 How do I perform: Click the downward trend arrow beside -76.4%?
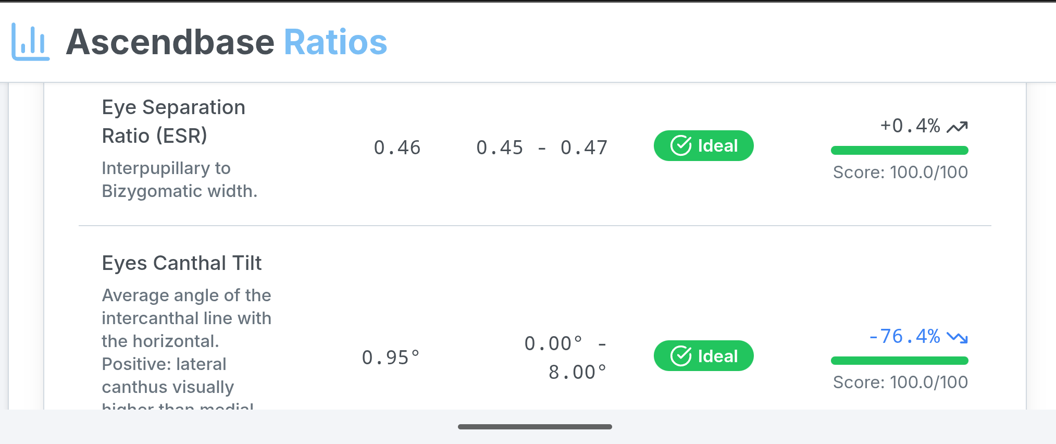[x=957, y=338]
